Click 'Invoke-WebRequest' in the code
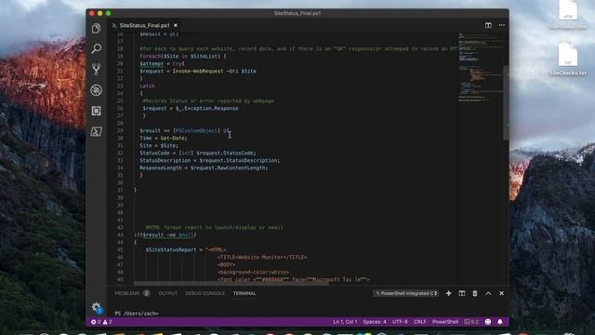The image size is (595, 335). [x=198, y=71]
